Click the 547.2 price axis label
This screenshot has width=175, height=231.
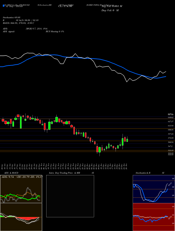[170, 146]
